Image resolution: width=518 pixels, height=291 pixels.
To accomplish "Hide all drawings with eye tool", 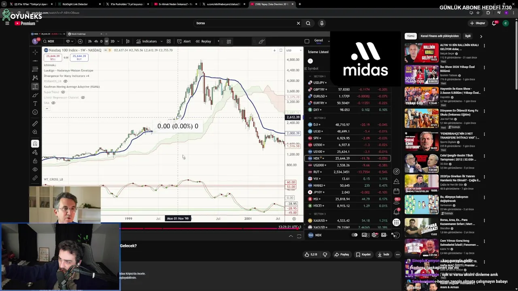I will pyautogui.click(x=35, y=169).
